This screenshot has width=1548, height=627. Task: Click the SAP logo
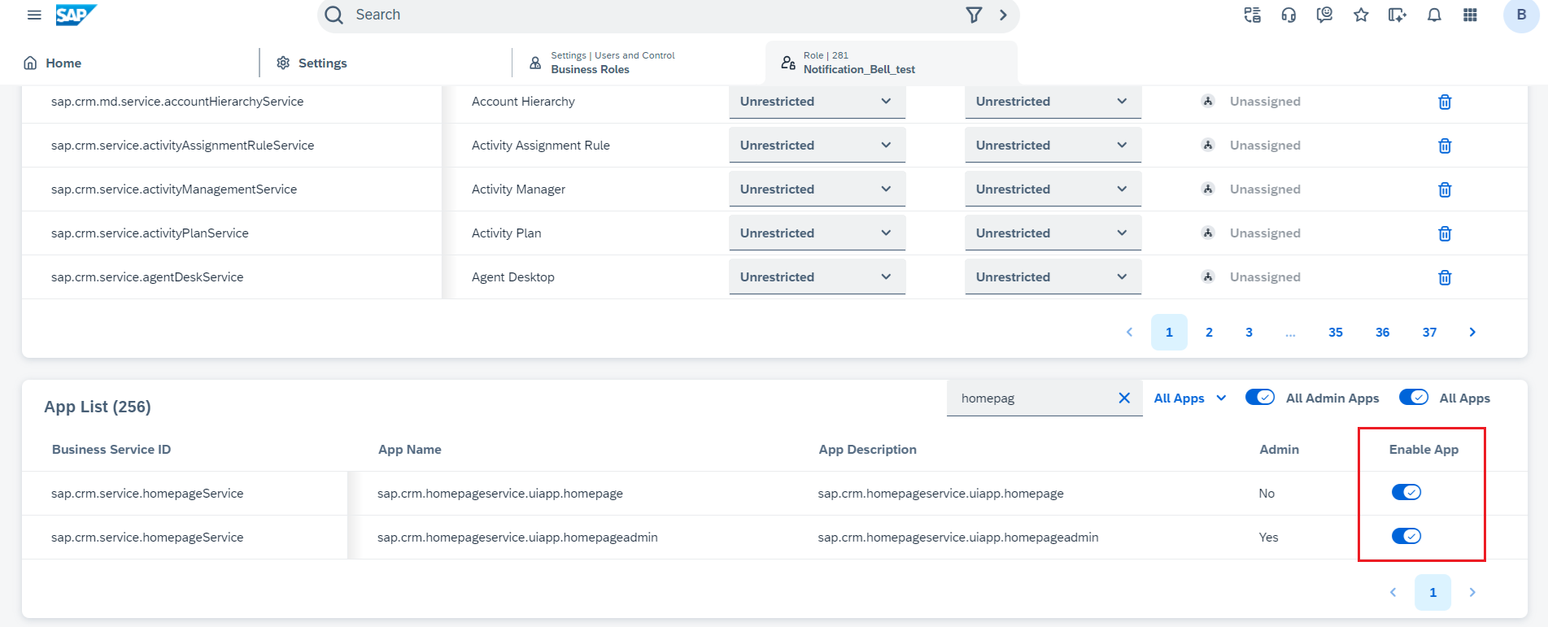pos(76,15)
